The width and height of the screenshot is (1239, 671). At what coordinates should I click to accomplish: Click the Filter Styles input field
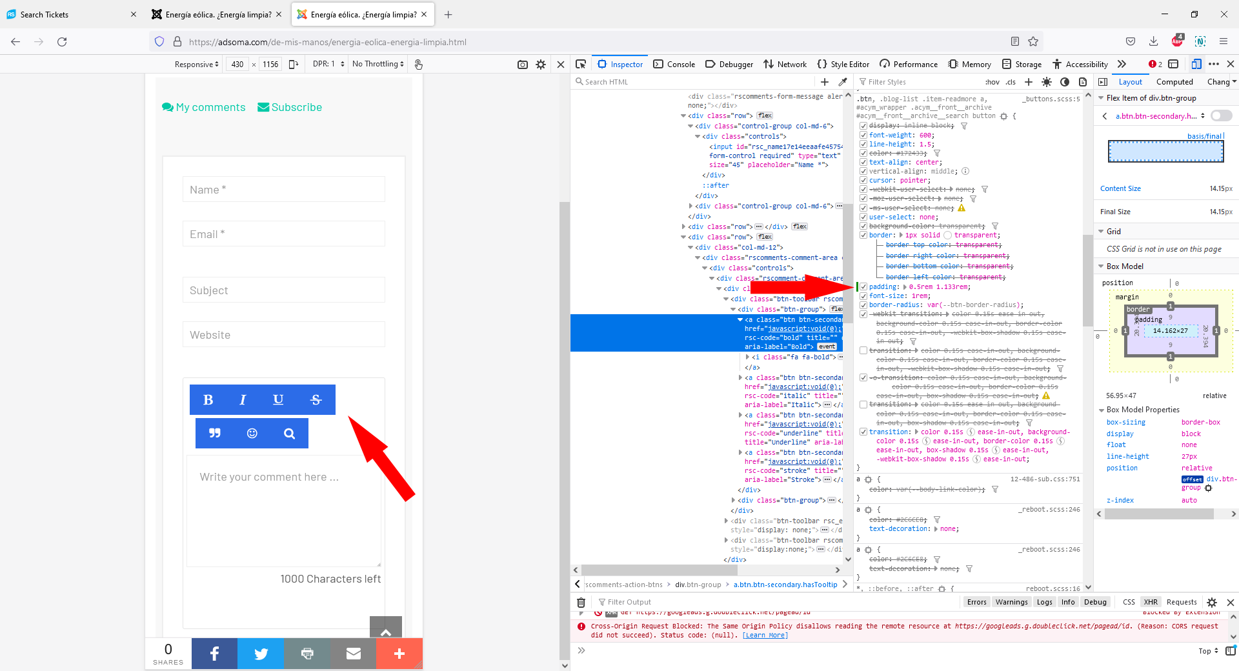tap(916, 82)
